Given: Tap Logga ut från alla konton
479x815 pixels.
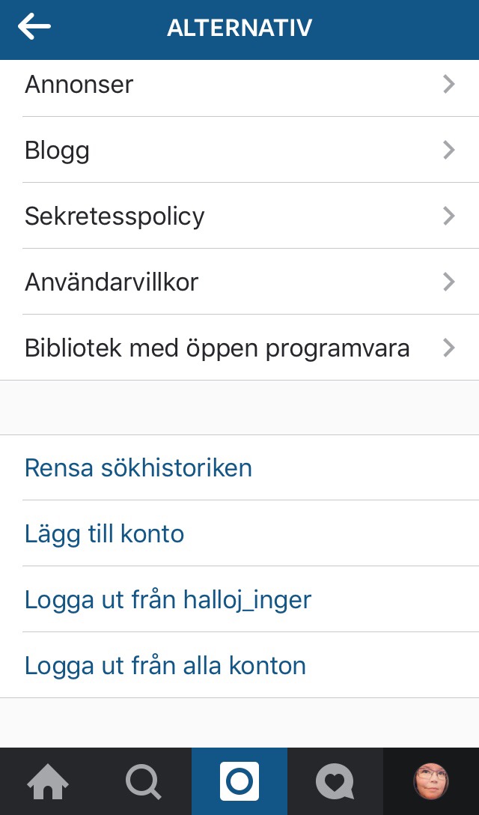Looking at the screenshot, I should (x=165, y=666).
